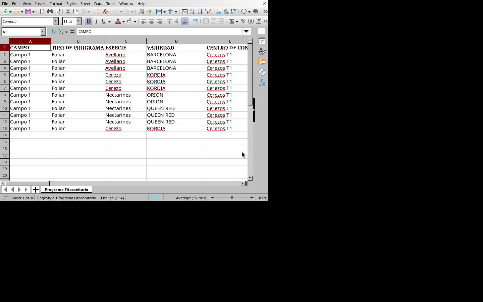483x302 pixels.
Task: Sort ascending A to Z
Action: click(192, 11)
